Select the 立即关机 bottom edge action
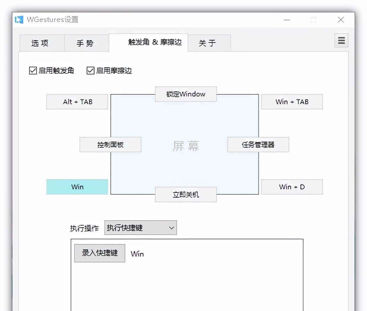This screenshot has height=311, width=367. (186, 194)
